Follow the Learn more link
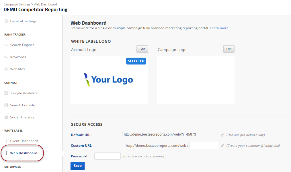The height and width of the screenshot is (172, 291). (220, 28)
